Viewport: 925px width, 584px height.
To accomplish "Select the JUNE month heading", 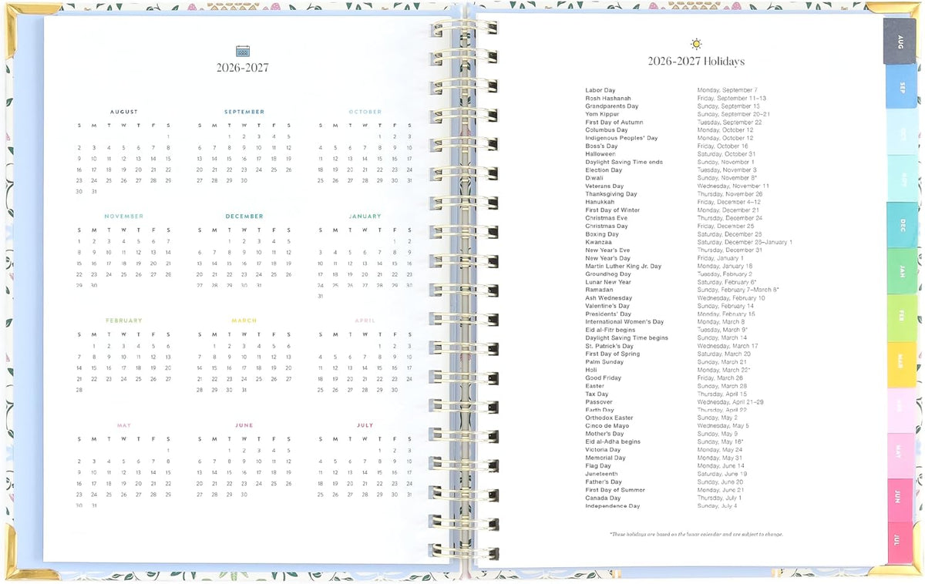I will (x=244, y=425).
